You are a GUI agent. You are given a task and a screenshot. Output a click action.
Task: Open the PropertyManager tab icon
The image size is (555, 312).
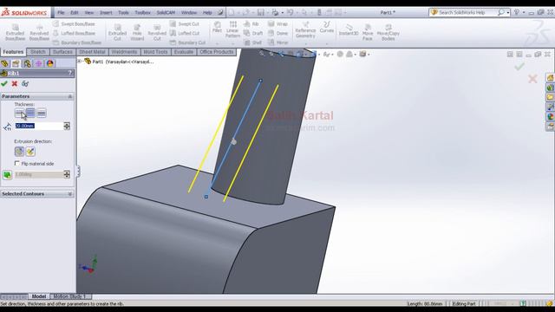tap(16, 63)
